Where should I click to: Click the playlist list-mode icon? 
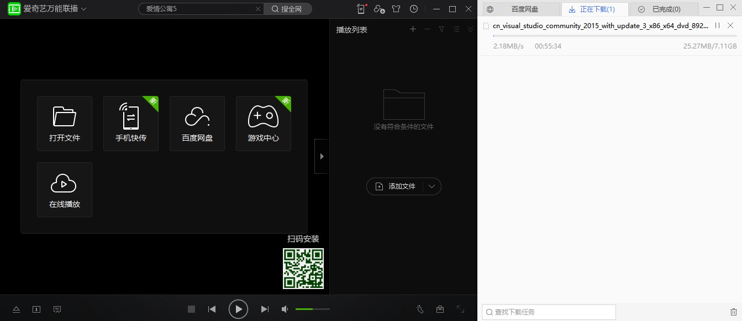click(x=456, y=29)
